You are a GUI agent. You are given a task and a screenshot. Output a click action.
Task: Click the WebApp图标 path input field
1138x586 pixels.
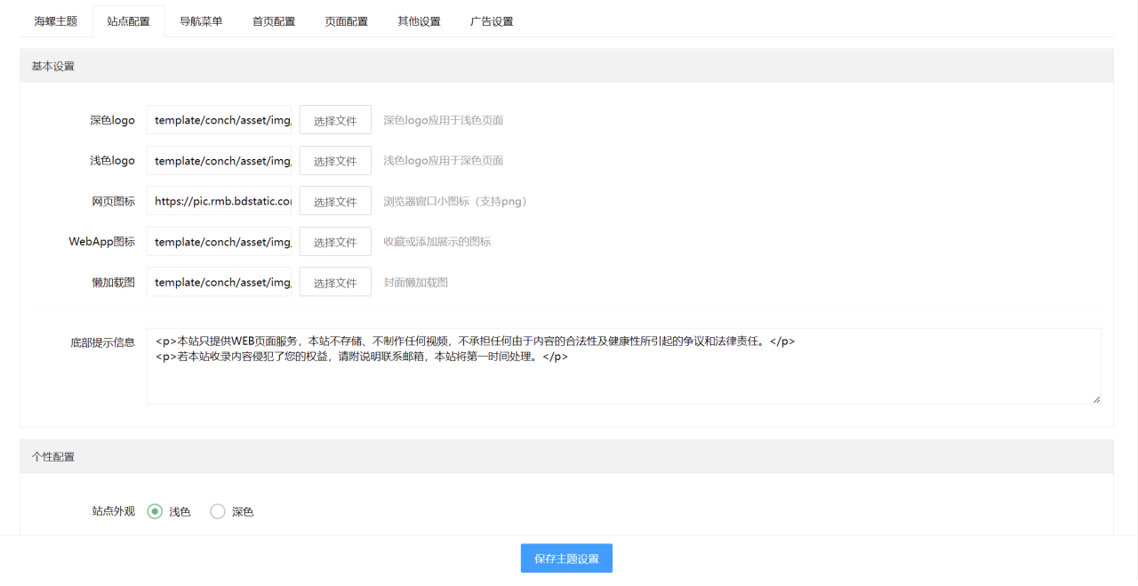tap(219, 241)
